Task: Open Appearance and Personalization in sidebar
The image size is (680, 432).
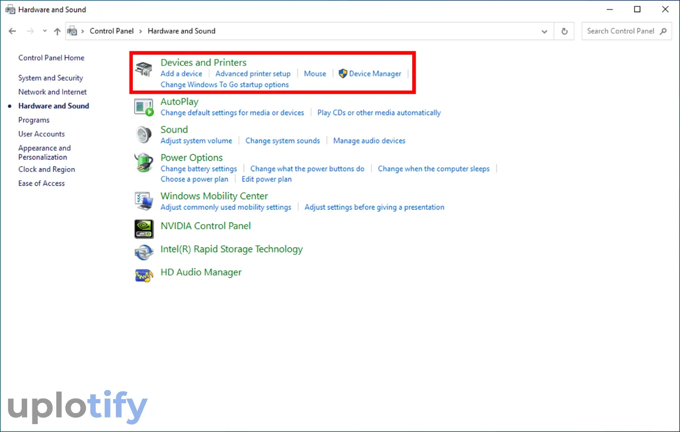Action: pyautogui.click(x=45, y=152)
